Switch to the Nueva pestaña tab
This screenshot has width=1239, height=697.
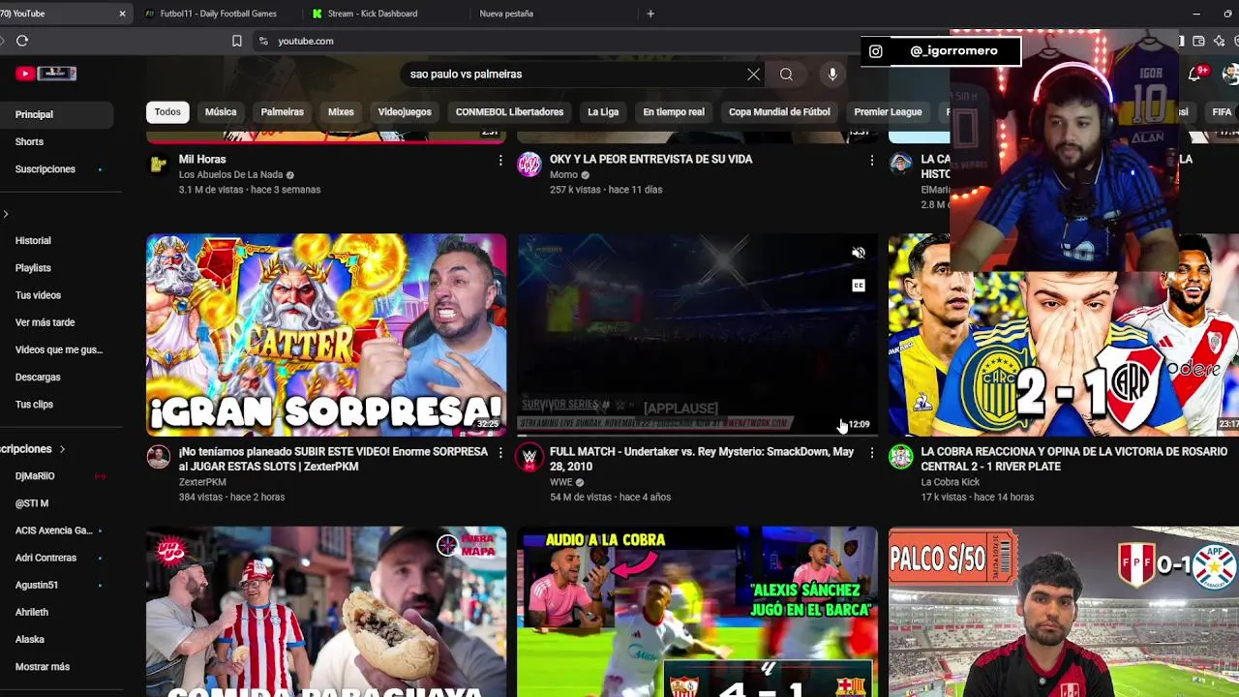coord(506,14)
